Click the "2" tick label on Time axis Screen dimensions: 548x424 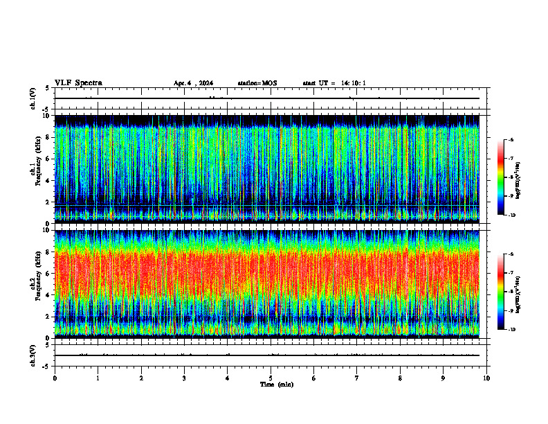[x=141, y=378]
